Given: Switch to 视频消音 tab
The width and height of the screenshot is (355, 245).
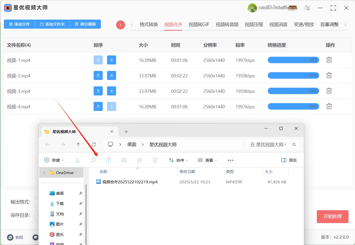Looking at the screenshot, I should tap(278, 25).
